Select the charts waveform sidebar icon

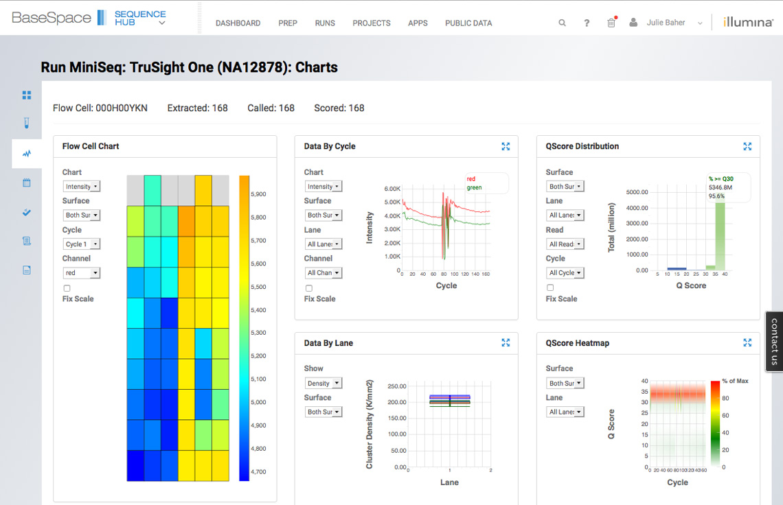pos(27,154)
